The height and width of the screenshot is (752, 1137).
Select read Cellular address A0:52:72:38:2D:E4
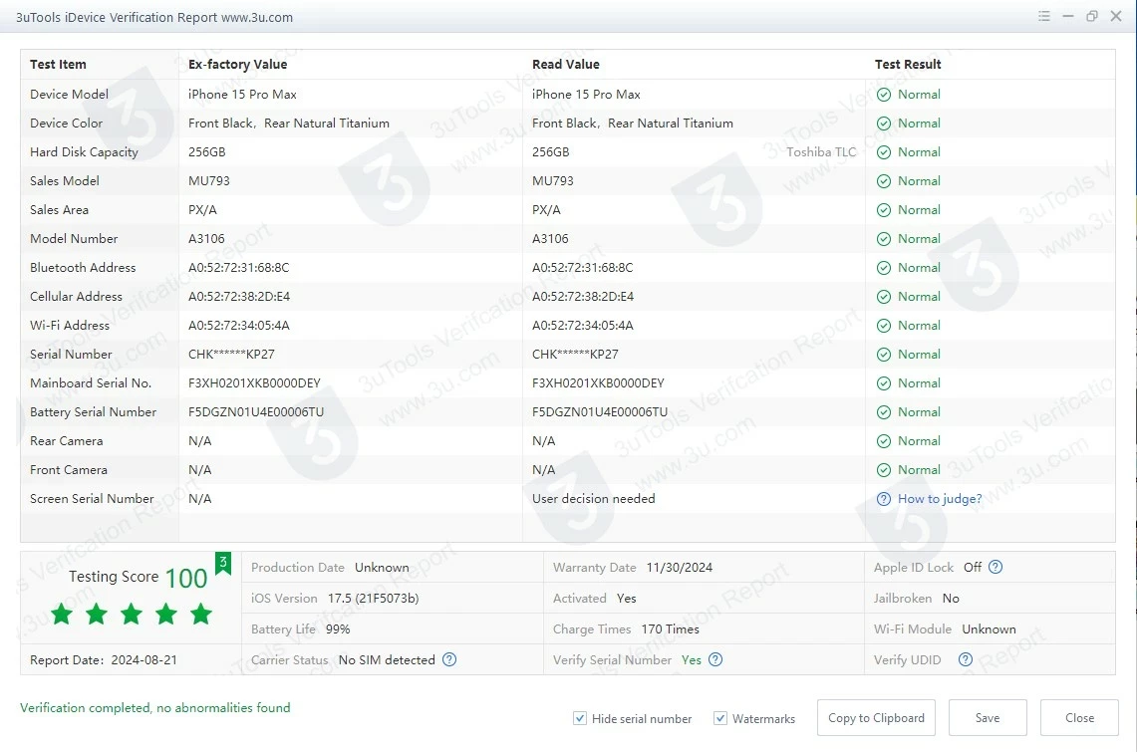pyautogui.click(x=583, y=297)
